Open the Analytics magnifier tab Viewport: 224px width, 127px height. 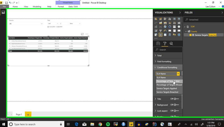171,44
